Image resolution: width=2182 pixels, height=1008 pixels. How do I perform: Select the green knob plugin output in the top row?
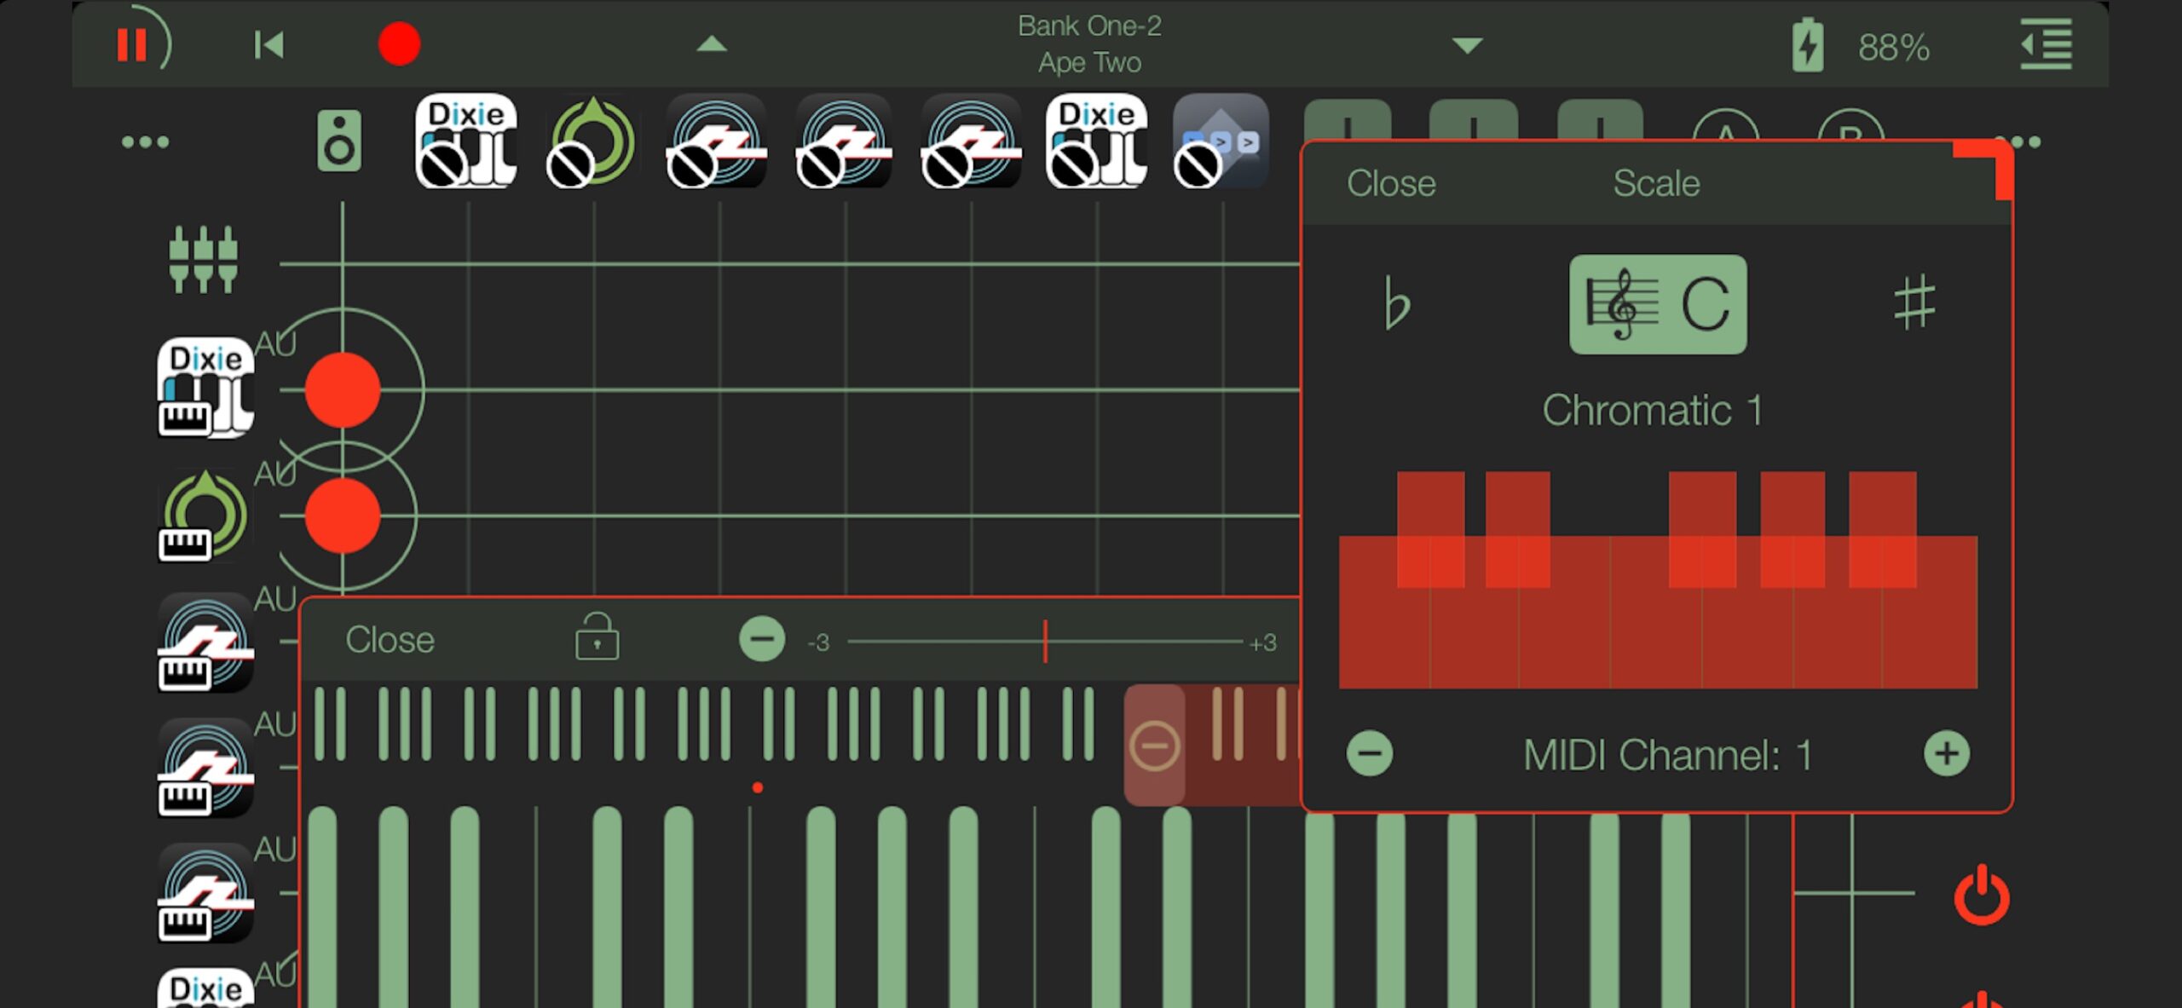tap(592, 141)
